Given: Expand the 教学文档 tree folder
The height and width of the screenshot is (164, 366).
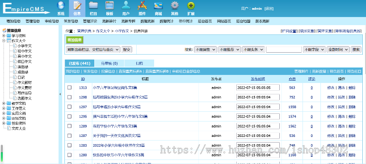Looking at the screenshot, I should coord(4,103).
